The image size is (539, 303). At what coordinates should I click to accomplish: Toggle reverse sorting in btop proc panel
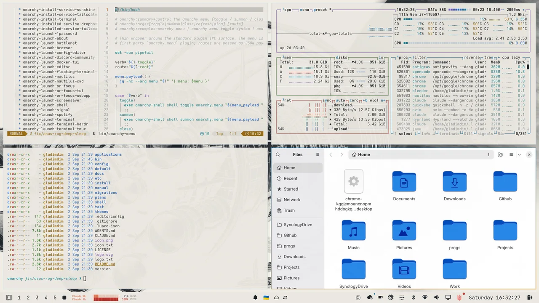[x=473, y=57]
